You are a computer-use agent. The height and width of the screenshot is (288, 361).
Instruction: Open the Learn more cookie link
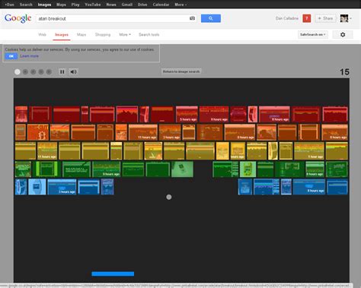pyautogui.click(x=29, y=56)
